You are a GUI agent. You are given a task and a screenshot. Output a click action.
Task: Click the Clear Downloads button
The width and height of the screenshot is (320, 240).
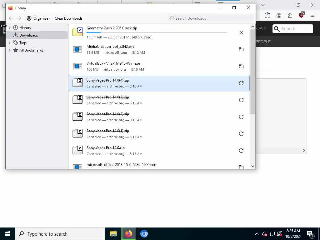pyautogui.click(x=68, y=18)
